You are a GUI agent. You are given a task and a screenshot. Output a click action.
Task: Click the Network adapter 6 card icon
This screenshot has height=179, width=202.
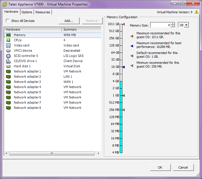tap(8, 98)
